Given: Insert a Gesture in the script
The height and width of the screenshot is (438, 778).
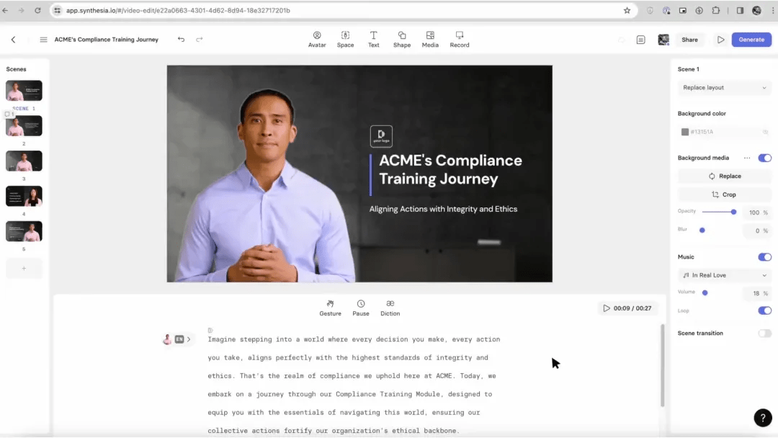Looking at the screenshot, I should pos(330,308).
